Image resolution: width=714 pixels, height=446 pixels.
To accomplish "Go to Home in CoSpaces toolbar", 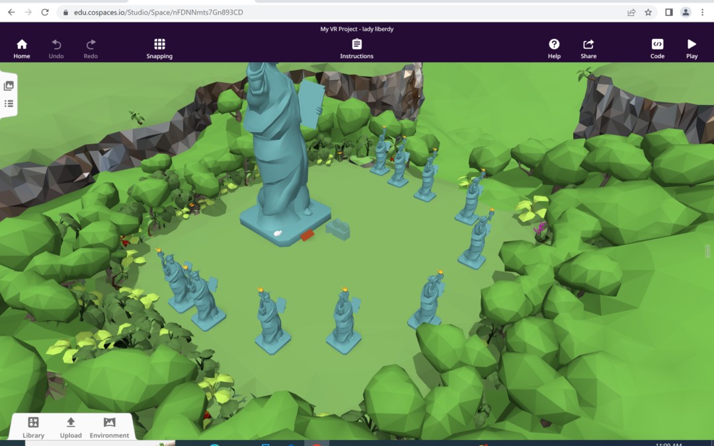I will point(21,49).
